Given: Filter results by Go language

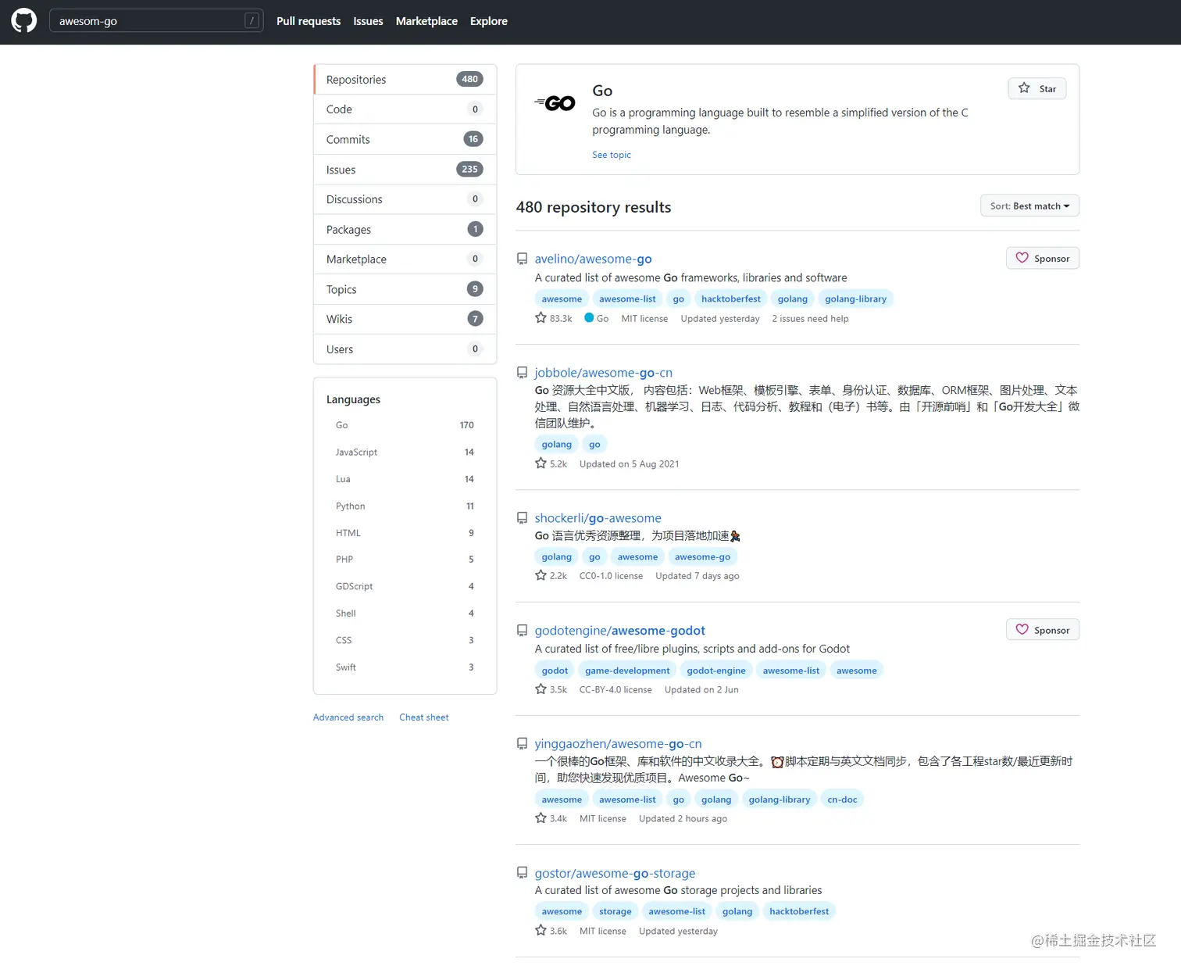Looking at the screenshot, I should (405, 425).
